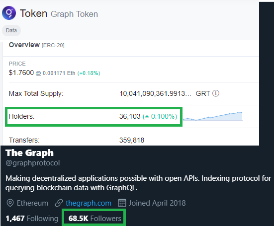The height and width of the screenshot is (226, 274).
Task: Click the Token Graph Token page title
Action: tap(59, 13)
